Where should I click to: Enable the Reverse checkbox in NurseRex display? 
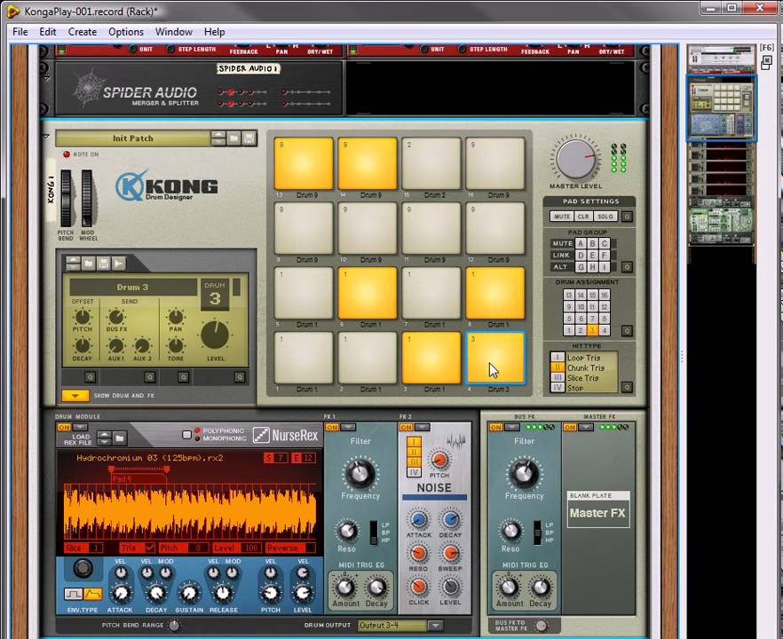pos(310,548)
